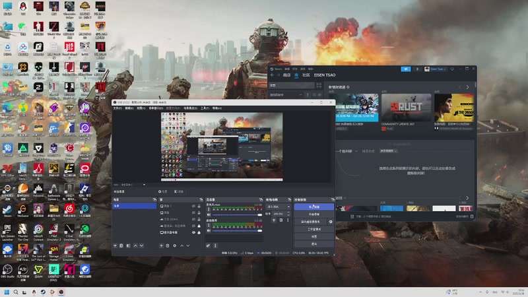Click Start Recording button in OBS Controls
The image size is (528, 297).
[314, 214]
